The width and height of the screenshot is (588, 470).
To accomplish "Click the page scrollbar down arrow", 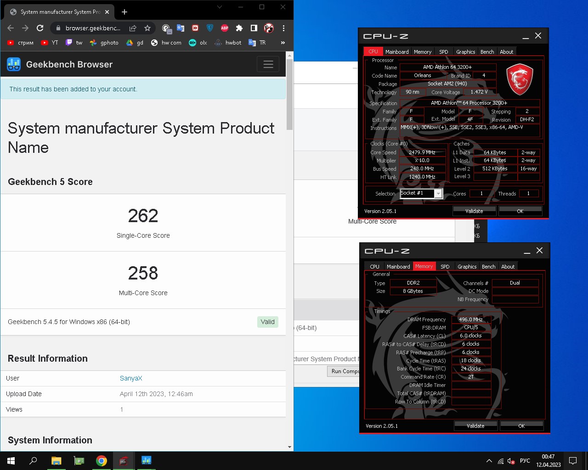I will pyautogui.click(x=289, y=447).
